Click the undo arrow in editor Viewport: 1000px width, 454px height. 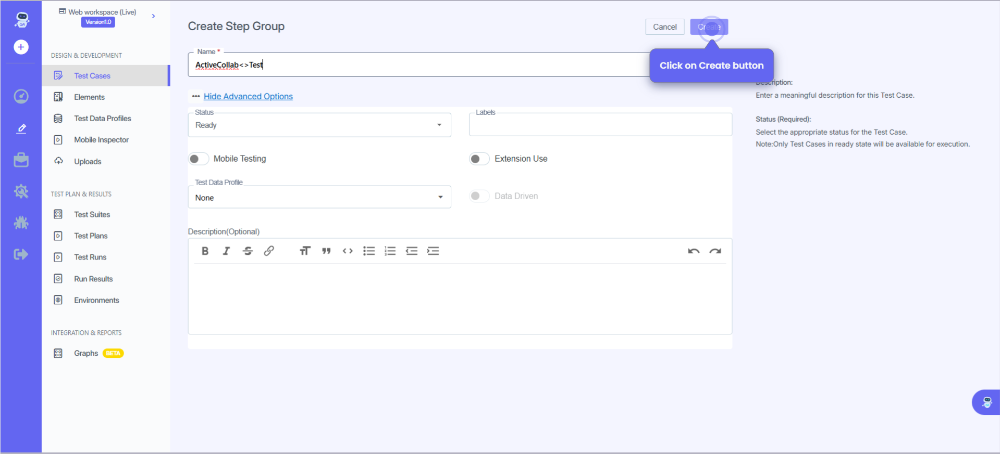(x=693, y=251)
